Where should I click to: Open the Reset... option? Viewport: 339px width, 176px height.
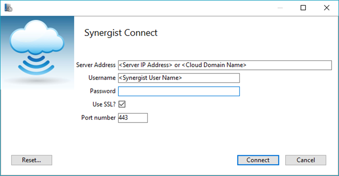[32, 160]
